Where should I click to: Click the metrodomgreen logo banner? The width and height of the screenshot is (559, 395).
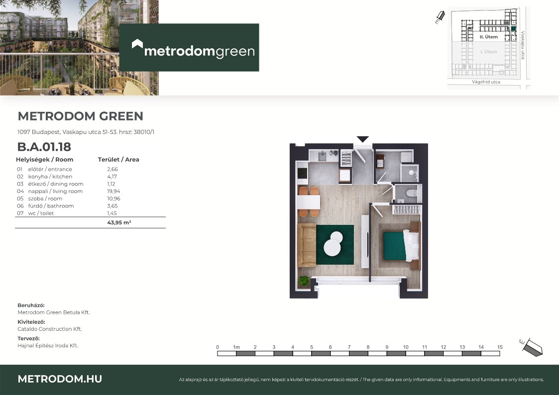[189, 47]
